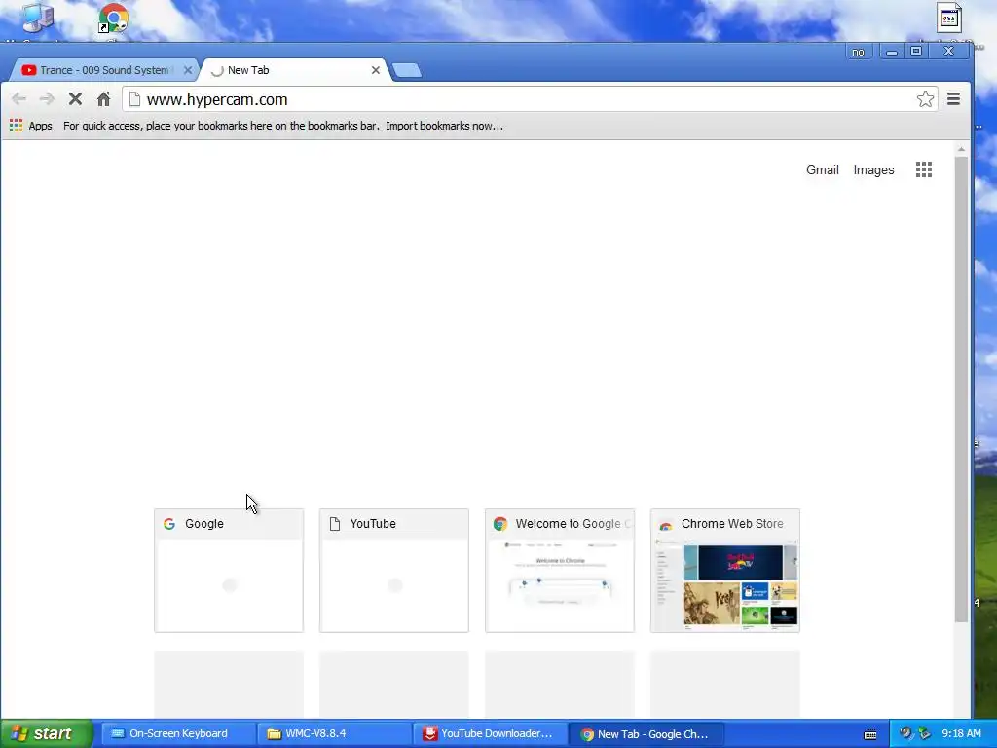Open the Chrome shortcut on the desktop
This screenshot has width=997, height=748.
pos(113,19)
